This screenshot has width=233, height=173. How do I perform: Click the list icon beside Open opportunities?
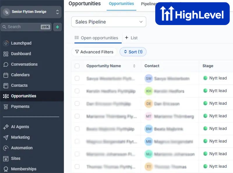pyautogui.click(x=77, y=38)
